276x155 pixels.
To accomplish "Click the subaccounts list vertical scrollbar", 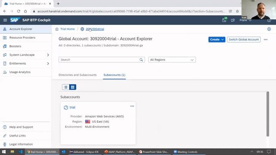I will [x=268, y=114].
